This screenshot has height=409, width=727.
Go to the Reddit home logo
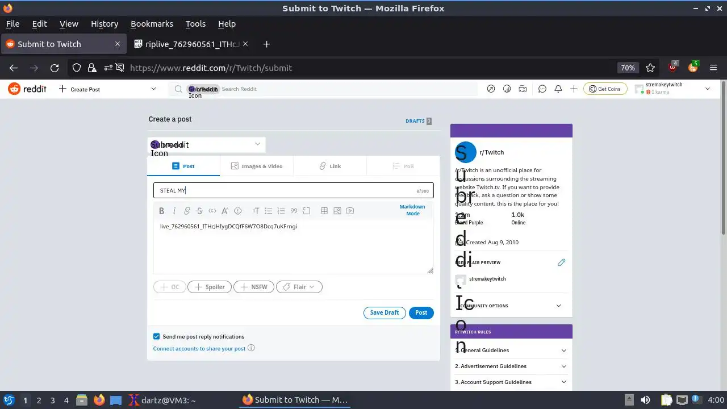[x=27, y=89]
